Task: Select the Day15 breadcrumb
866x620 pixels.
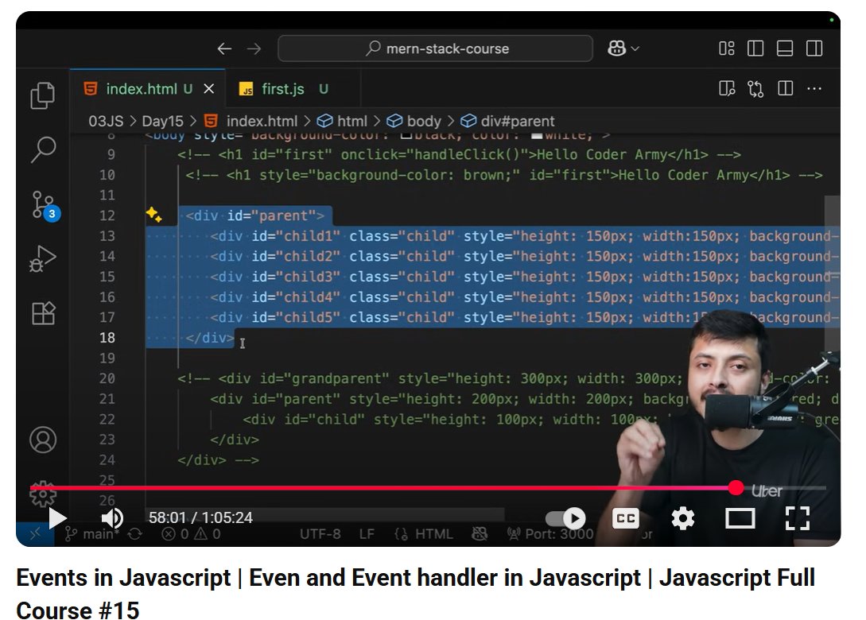Action: (162, 121)
